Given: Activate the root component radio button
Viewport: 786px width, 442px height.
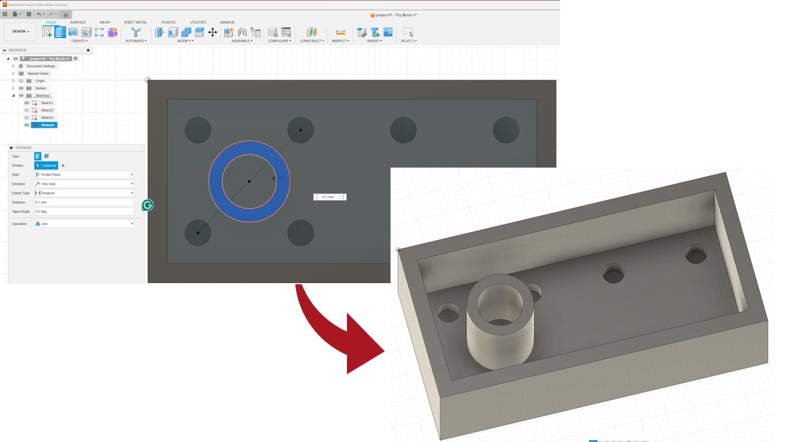Looking at the screenshot, I should point(76,59).
